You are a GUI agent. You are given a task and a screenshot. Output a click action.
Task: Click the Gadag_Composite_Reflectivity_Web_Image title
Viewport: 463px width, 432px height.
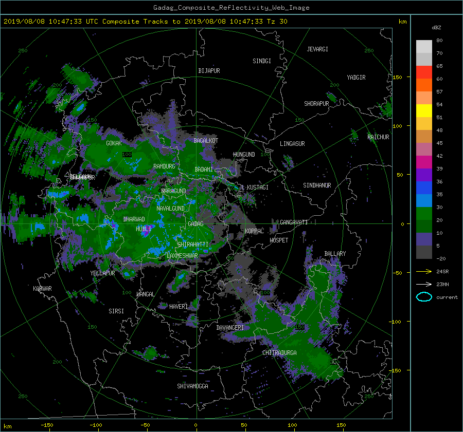click(231, 8)
